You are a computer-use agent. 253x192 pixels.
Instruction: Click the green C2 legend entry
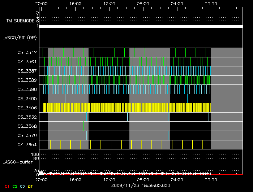[15, 186]
